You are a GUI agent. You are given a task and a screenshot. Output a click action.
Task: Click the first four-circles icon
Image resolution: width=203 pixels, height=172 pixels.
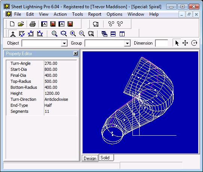point(111,24)
